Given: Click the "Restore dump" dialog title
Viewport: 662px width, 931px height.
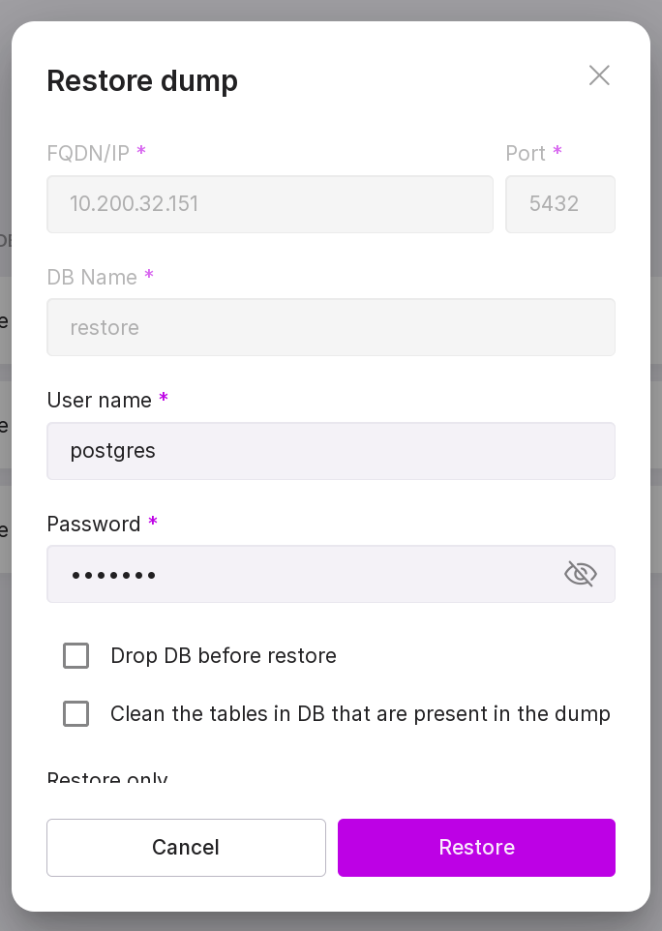Looking at the screenshot, I should pos(142,80).
